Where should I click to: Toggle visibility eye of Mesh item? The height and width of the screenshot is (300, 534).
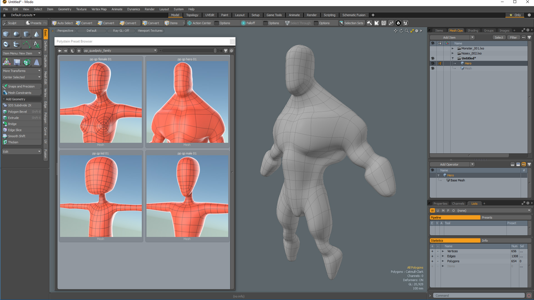433,68
